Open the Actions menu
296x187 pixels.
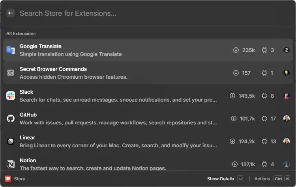262,179
